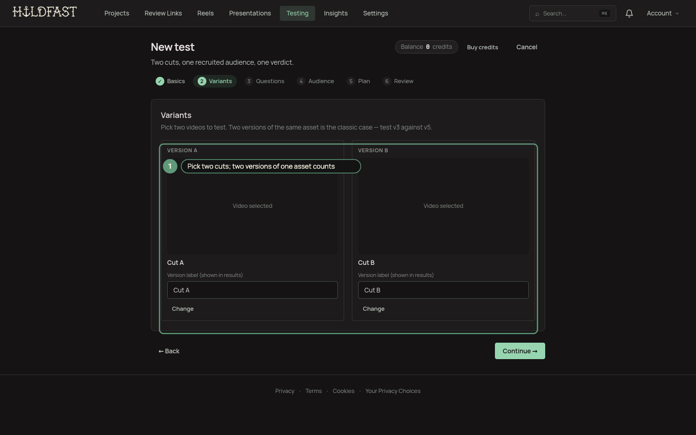This screenshot has width=696, height=435.
Task: Click the completed Basics checkmark icon
Action: [160, 81]
